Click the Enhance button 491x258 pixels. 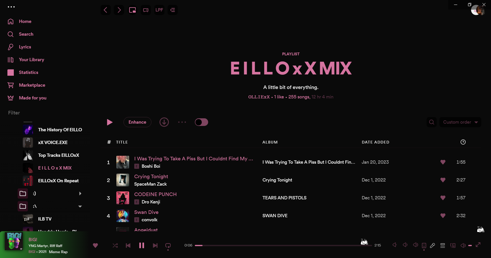[137, 122]
